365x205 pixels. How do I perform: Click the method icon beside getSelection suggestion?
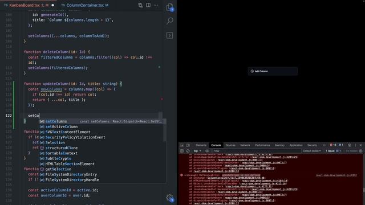(42, 169)
